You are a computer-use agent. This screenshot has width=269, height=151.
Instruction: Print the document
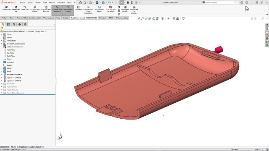coord(103,3)
